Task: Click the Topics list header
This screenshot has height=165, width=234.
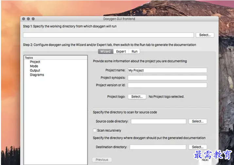Action: click(56, 58)
